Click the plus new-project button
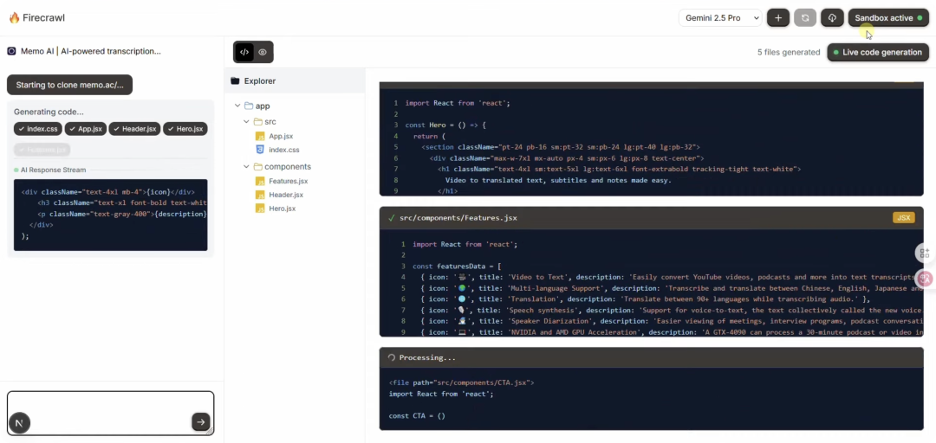This screenshot has height=443, width=936. click(x=777, y=18)
